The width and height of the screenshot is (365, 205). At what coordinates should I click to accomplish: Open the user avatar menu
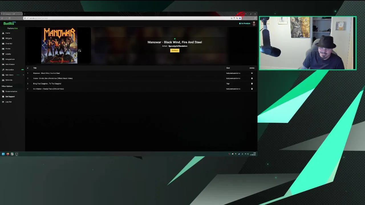[254, 24]
